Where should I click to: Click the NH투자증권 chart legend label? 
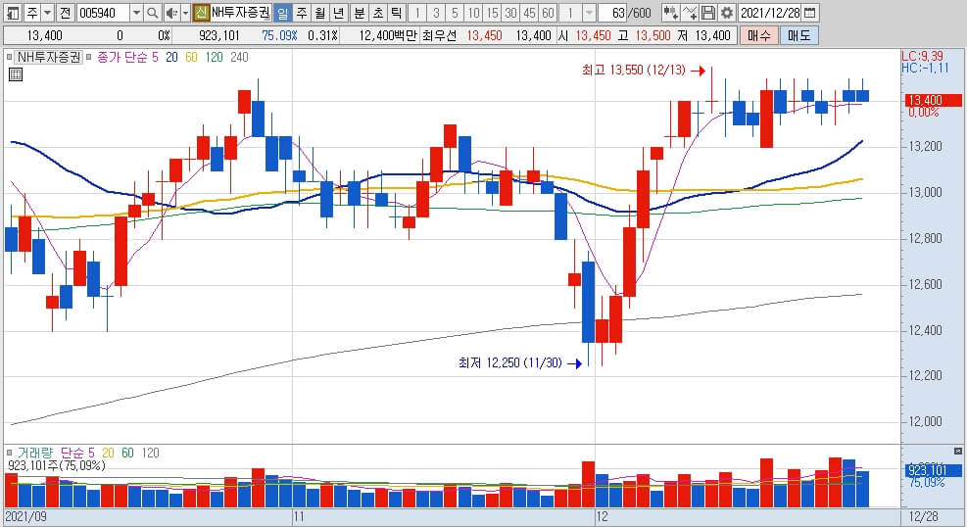tap(49, 58)
